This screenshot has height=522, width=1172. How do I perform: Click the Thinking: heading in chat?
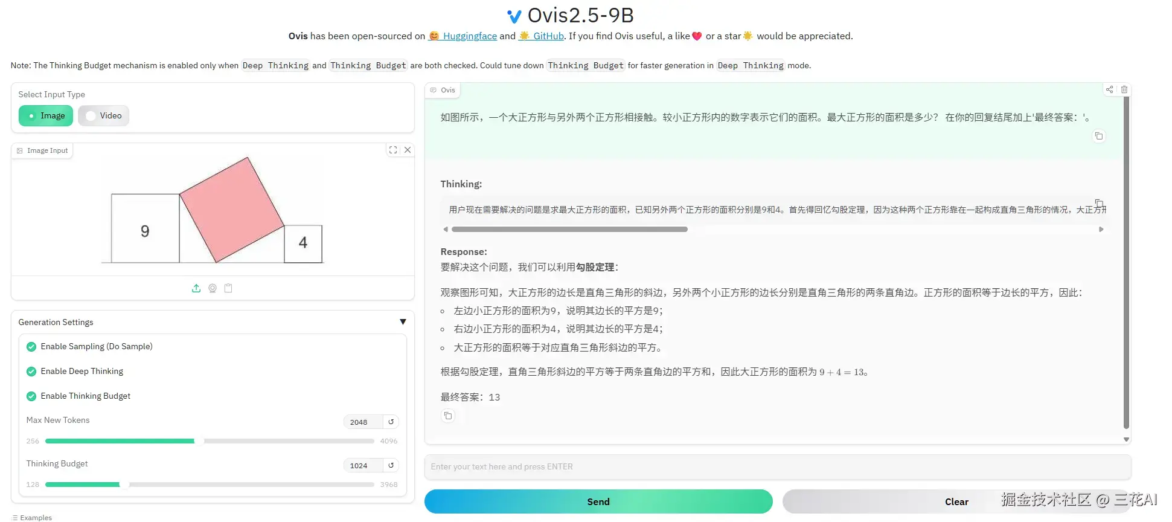[461, 184]
